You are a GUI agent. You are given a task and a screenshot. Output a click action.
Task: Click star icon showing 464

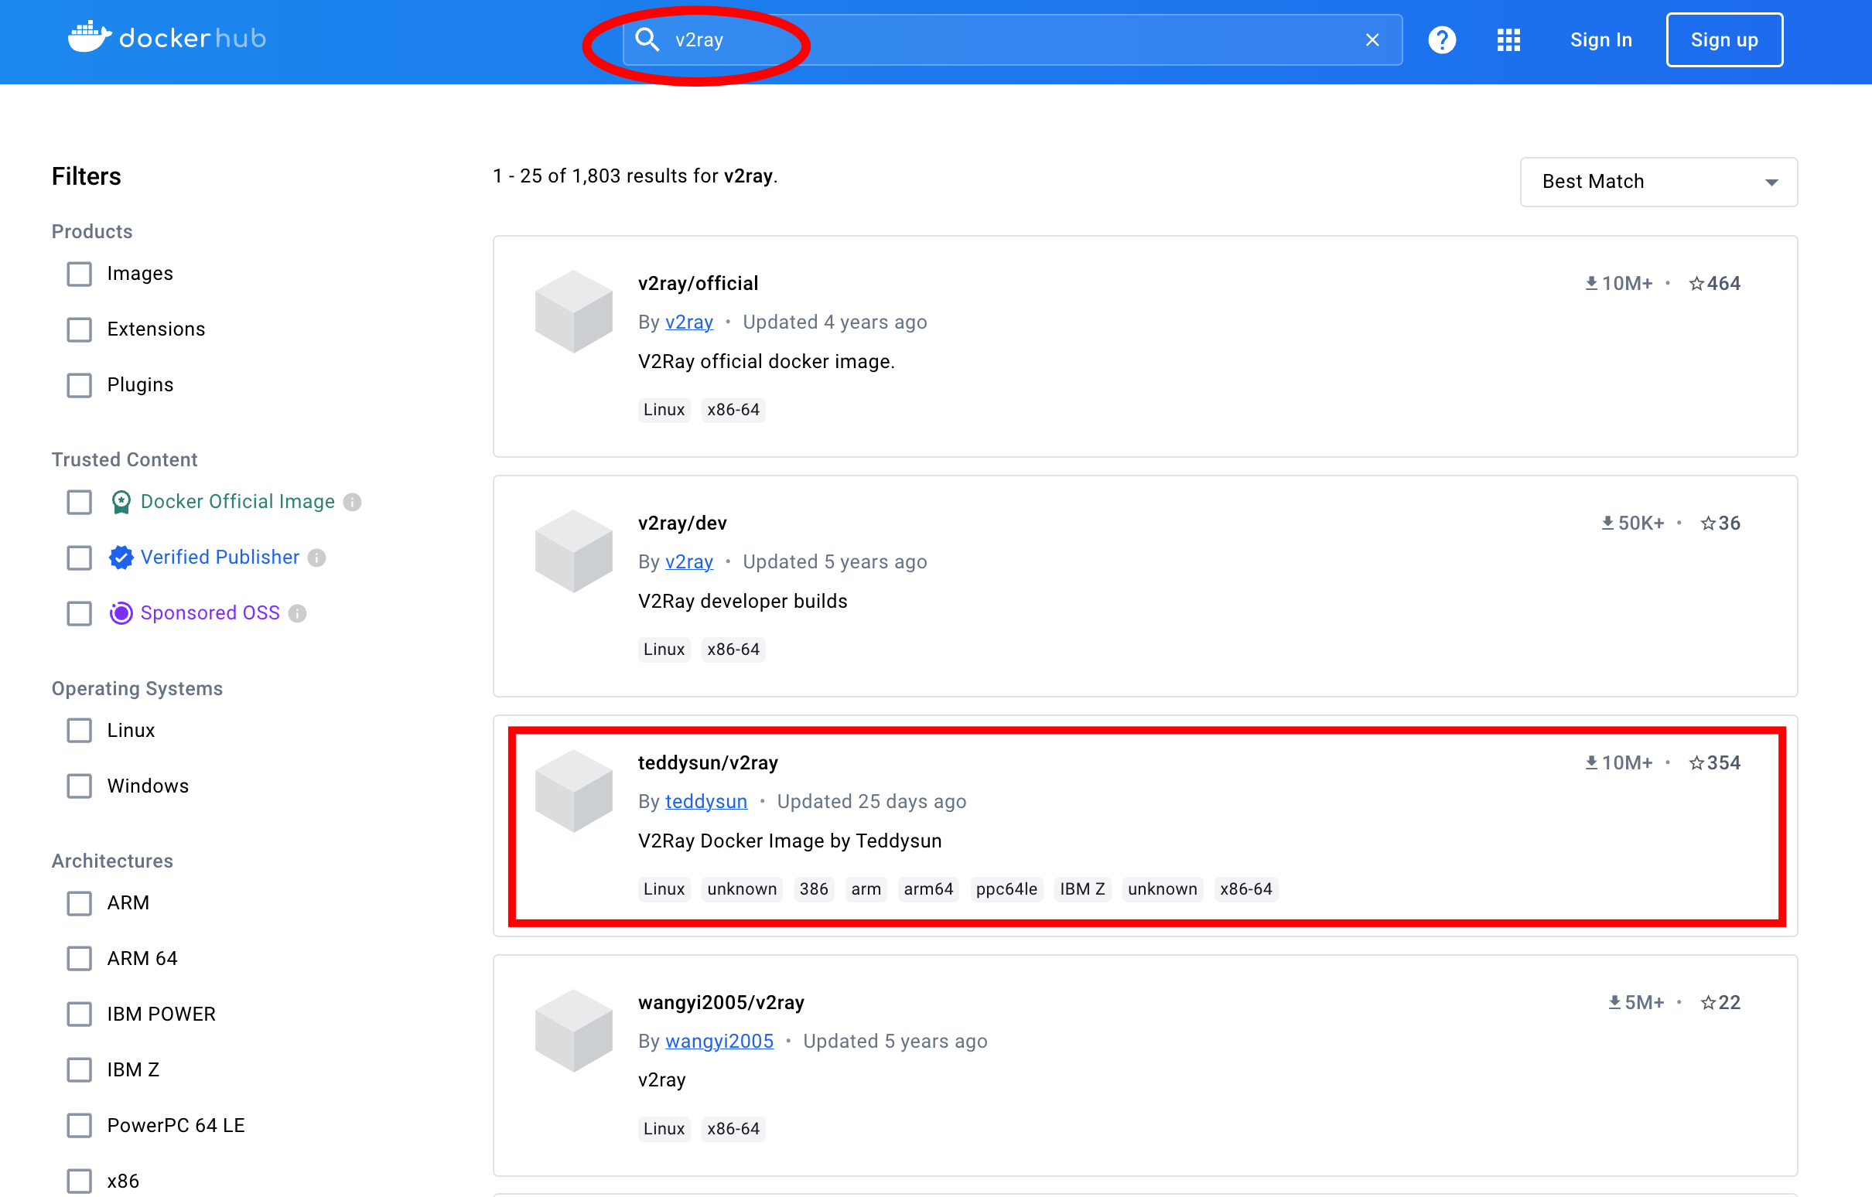click(x=1696, y=284)
